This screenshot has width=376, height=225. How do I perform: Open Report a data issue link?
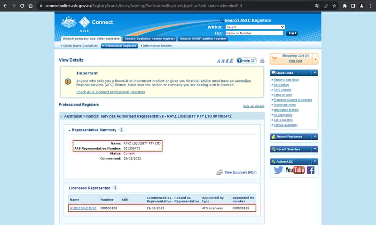click(286, 80)
